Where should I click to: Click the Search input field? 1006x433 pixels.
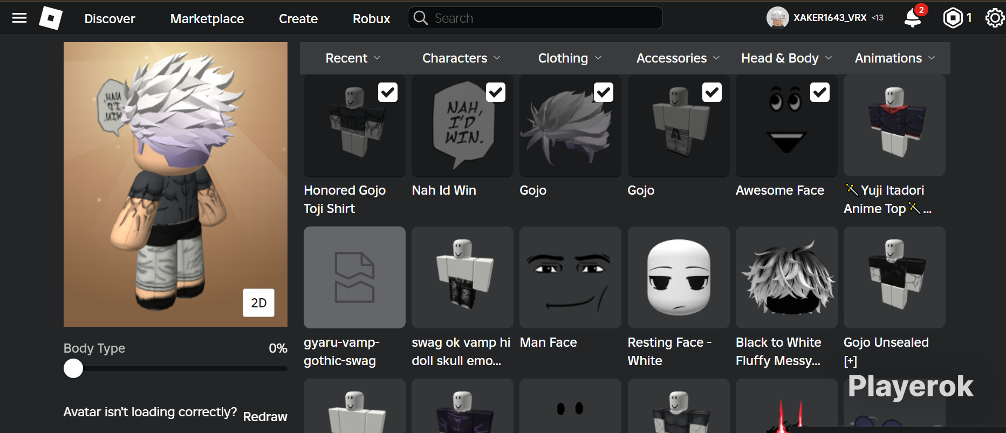[x=535, y=18]
